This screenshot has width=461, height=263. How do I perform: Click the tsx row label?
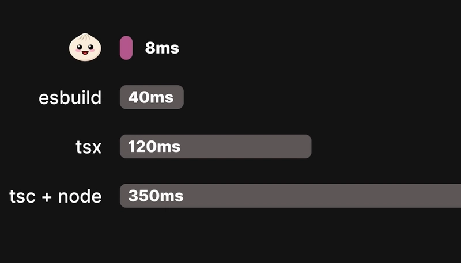coord(89,147)
